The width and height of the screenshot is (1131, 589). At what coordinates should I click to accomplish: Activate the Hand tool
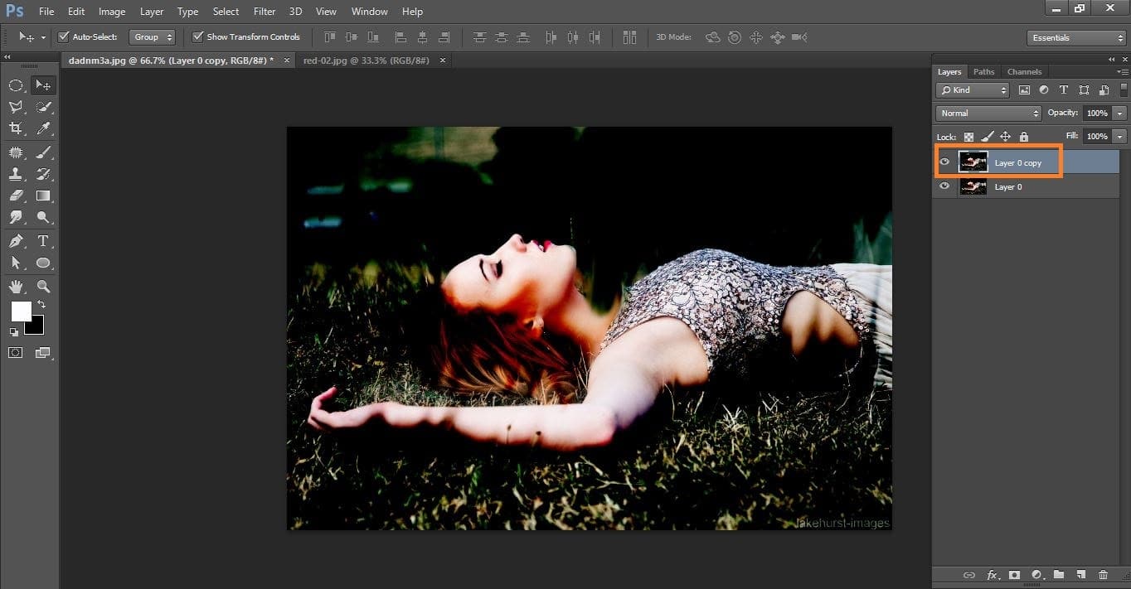click(16, 287)
